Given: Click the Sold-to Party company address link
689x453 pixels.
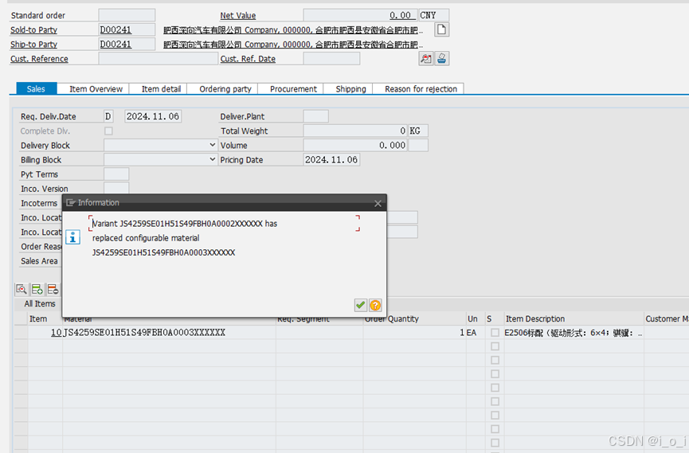Looking at the screenshot, I should pyautogui.click(x=293, y=30).
